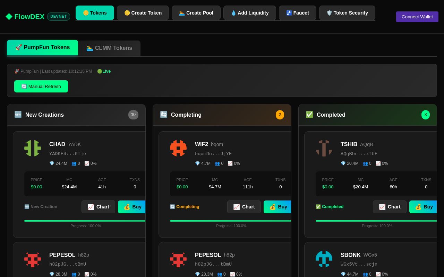
Task: Click the WIF2 token avatar icon
Action: tap(178, 148)
